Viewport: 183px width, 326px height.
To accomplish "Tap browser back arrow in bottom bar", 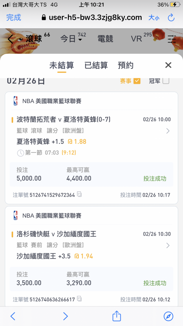I will pyautogui.click(x=13, y=316).
